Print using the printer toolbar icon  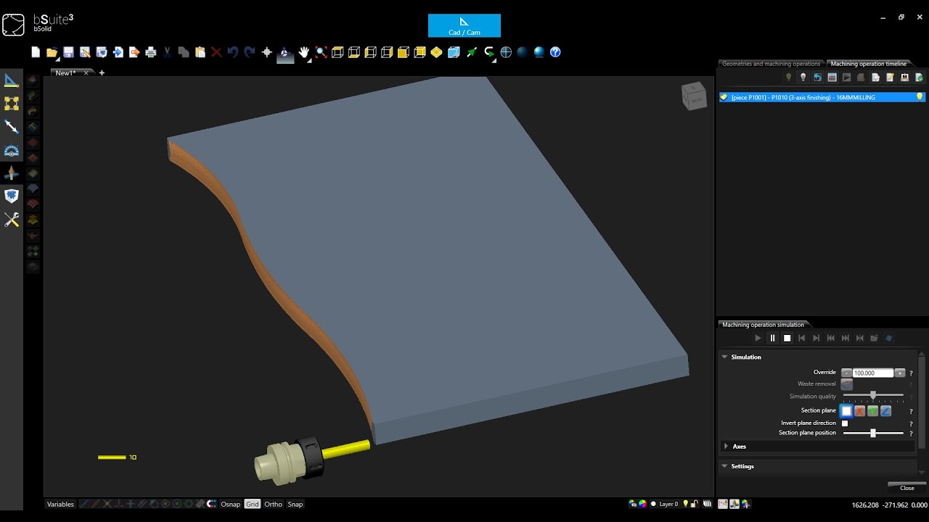click(x=151, y=52)
